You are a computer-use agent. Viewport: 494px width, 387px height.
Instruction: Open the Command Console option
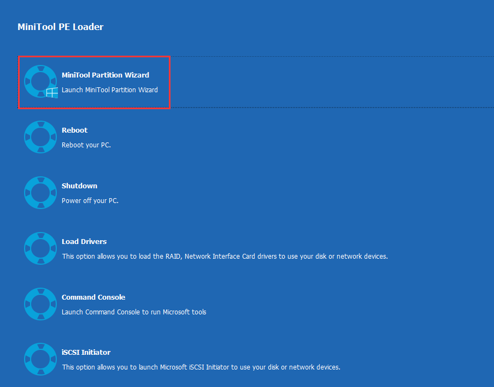pos(93,297)
